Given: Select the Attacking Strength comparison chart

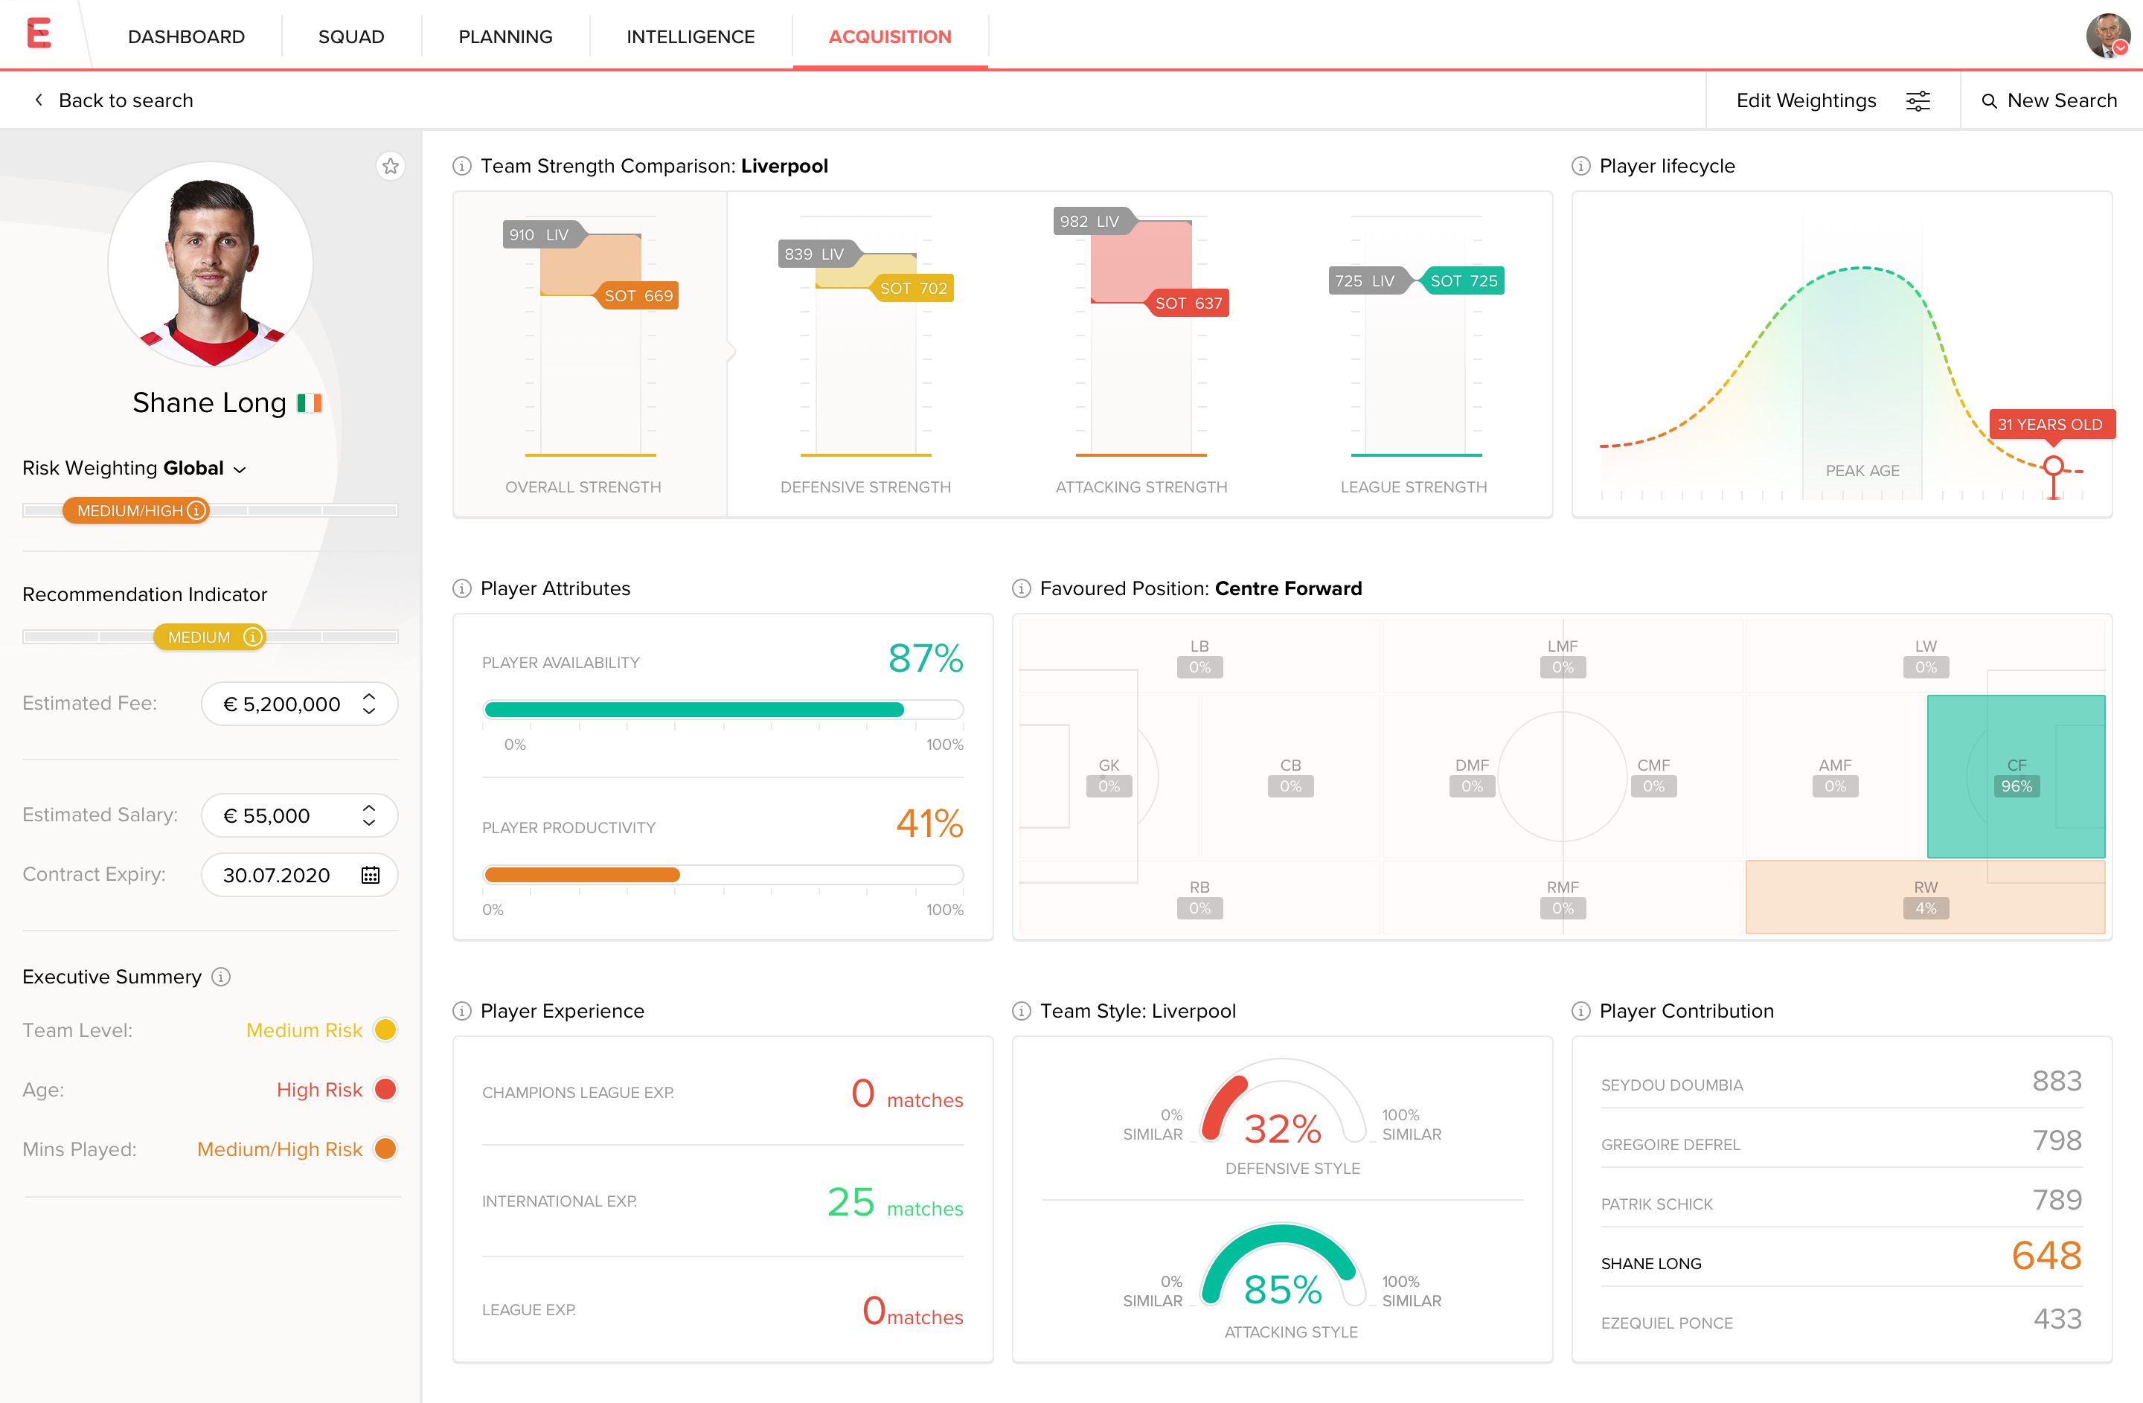Looking at the screenshot, I should click(x=1141, y=353).
